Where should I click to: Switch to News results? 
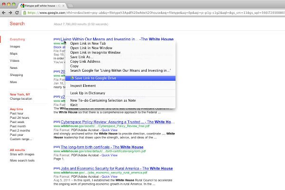tap(14, 68)
